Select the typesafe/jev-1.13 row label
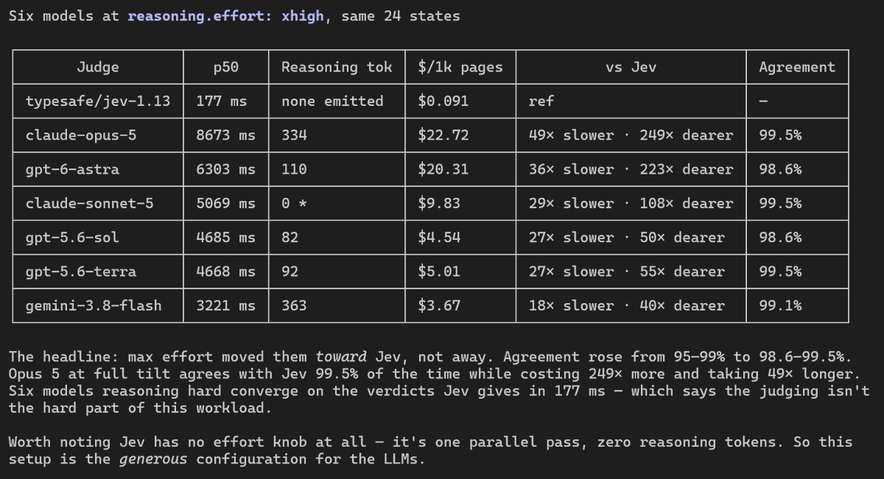This screenshot has width=884, height=479. click(x=98, y=101)
